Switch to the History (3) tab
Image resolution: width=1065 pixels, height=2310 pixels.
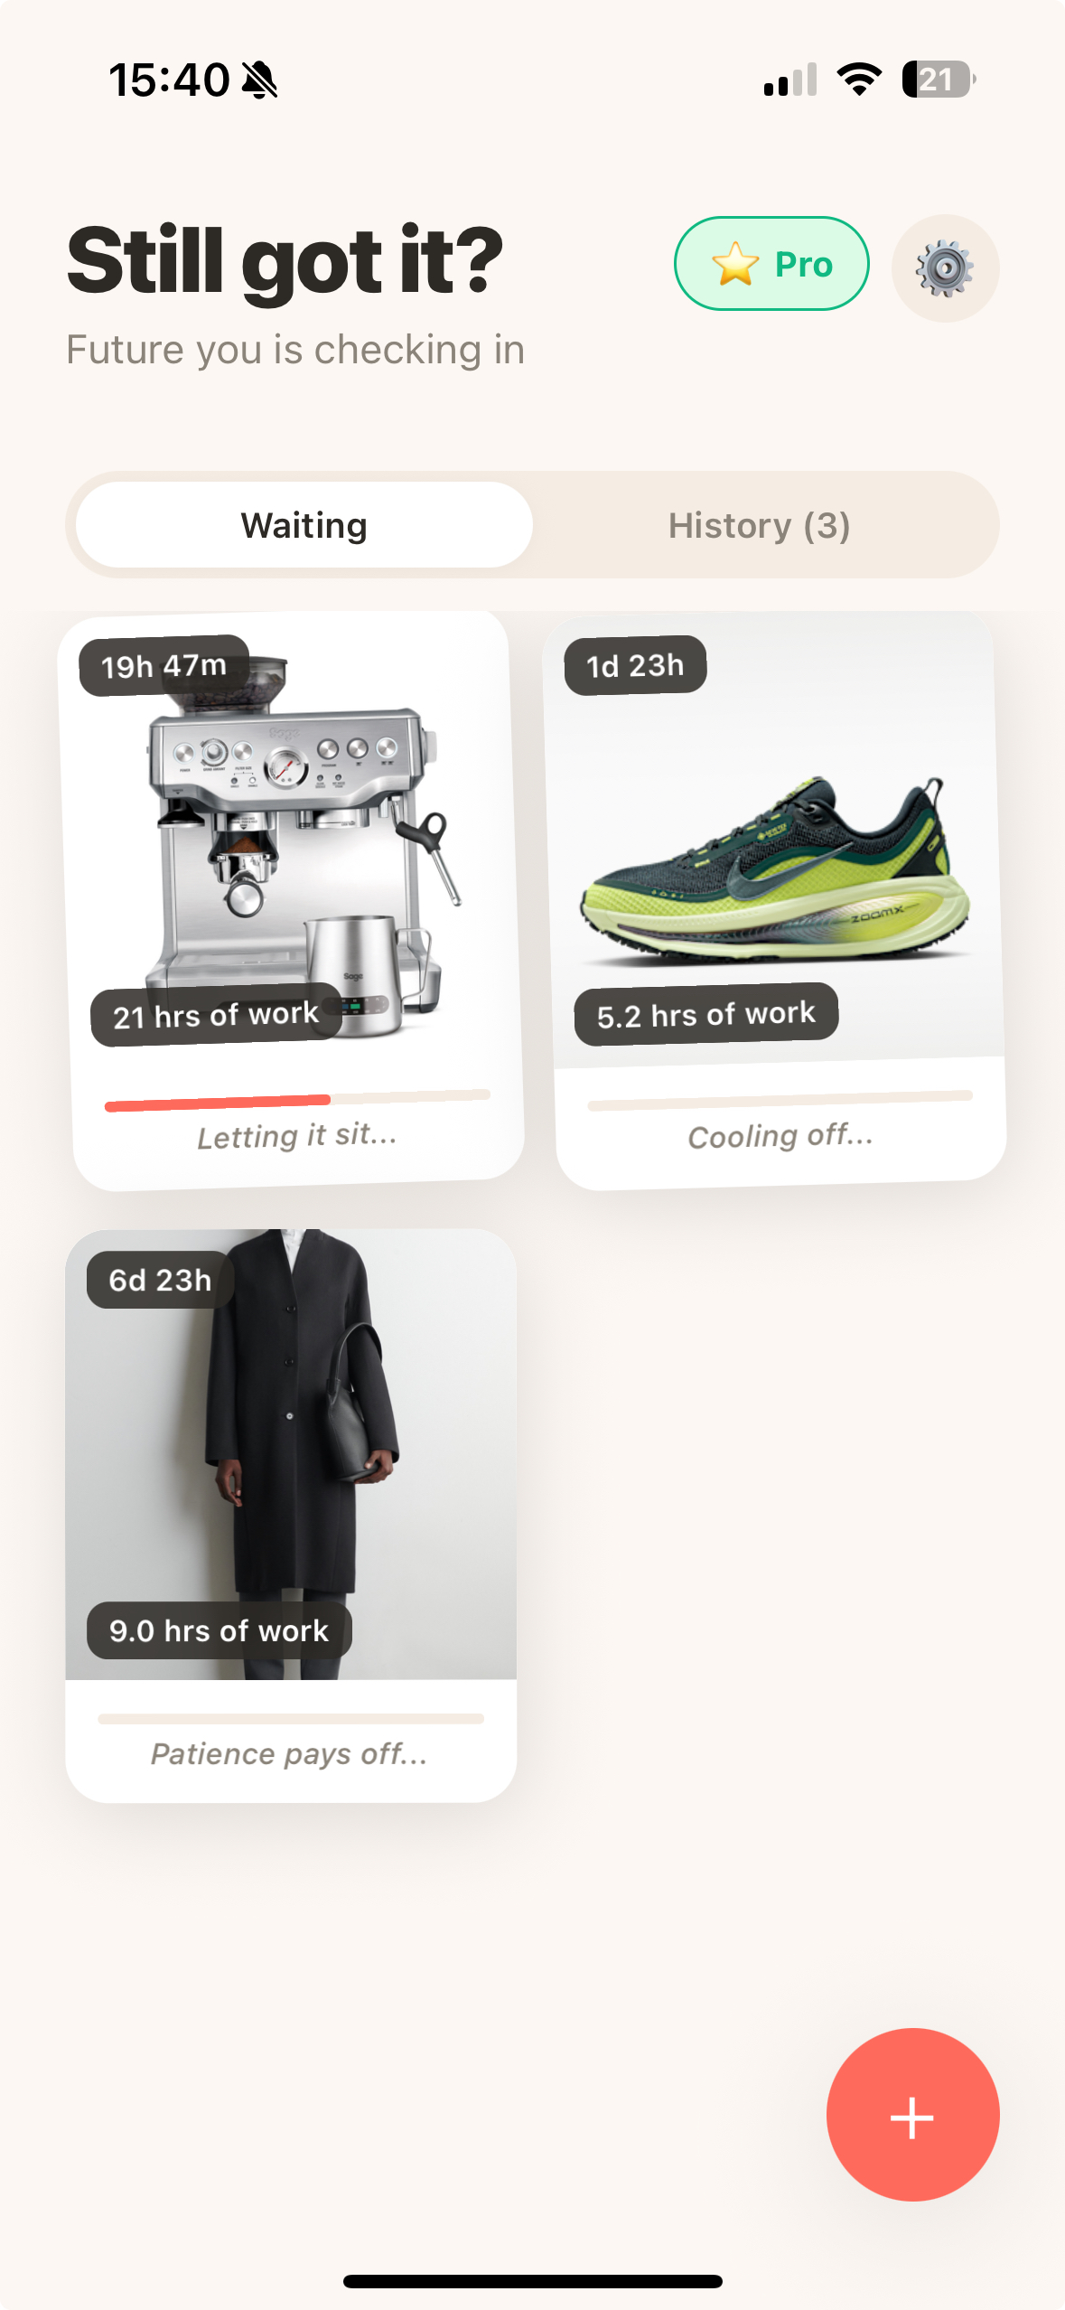(x=760, y=525)
